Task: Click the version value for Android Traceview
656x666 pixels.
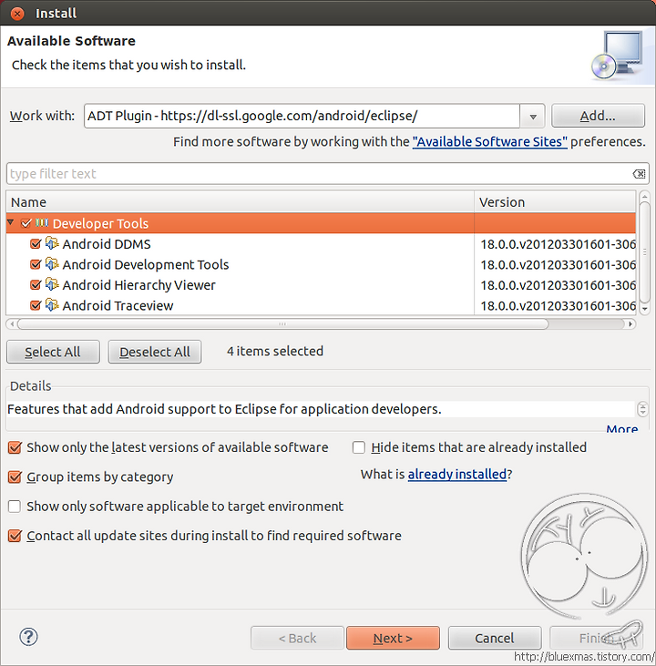Action: tap(558, 306)
